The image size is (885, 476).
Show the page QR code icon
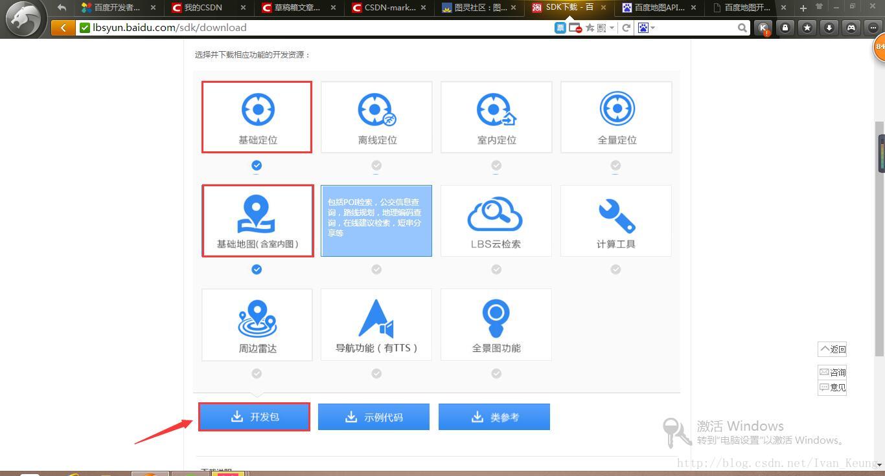pyautogui.click(x=602, y=28)
